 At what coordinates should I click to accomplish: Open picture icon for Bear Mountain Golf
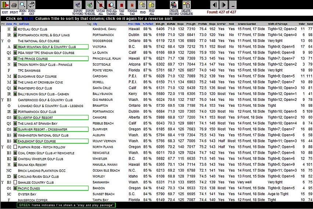pyautogui.click(x=15, y=47)
